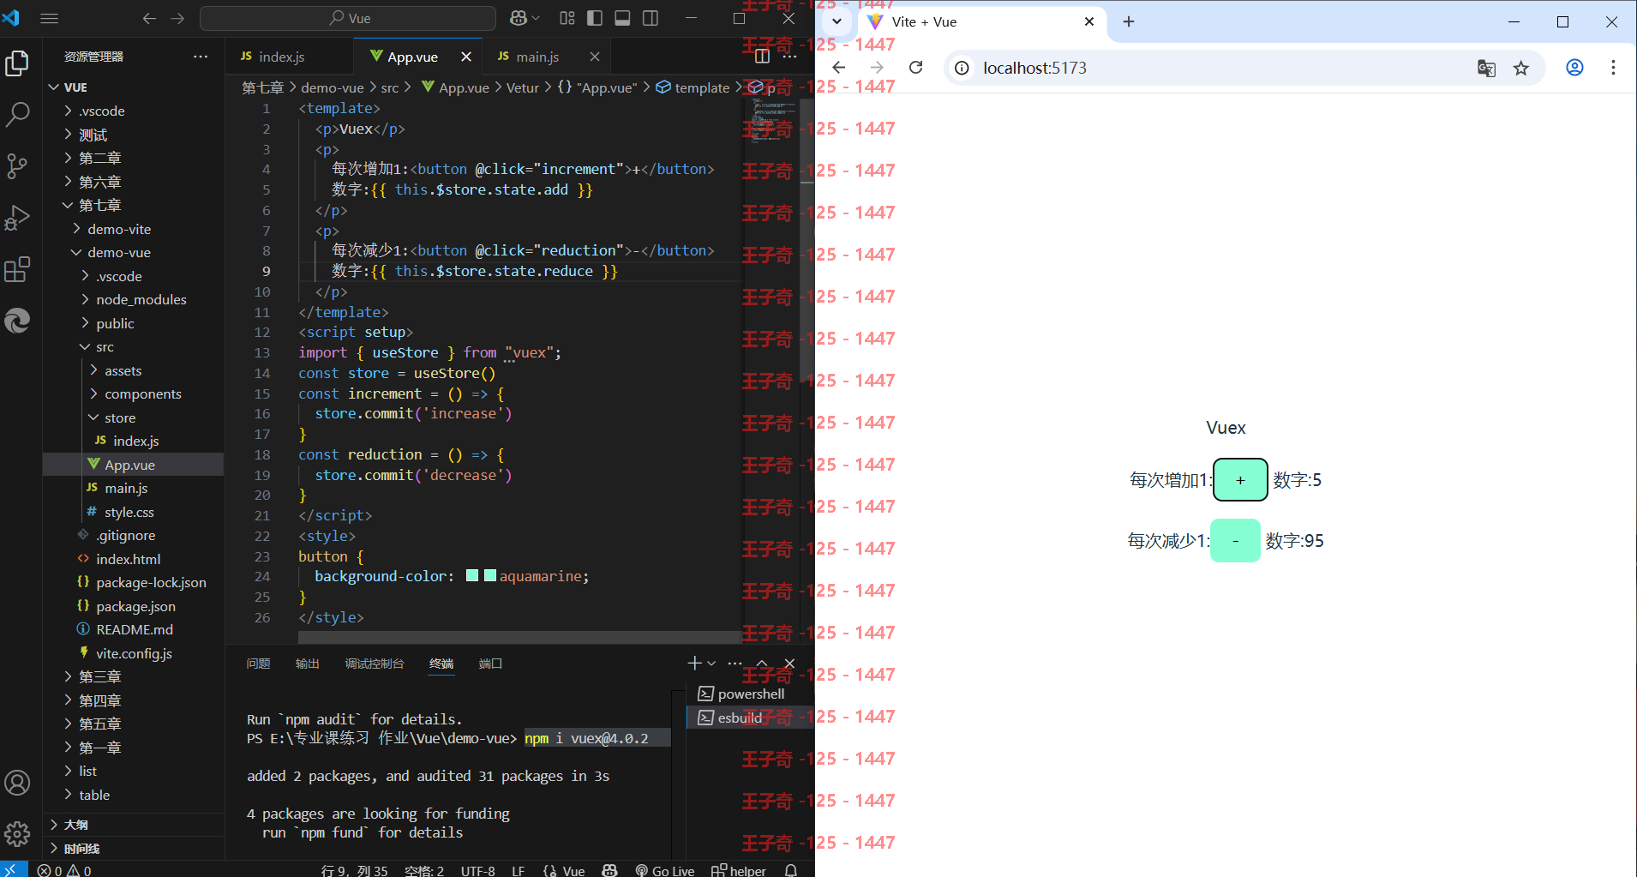The image size is (1637, 877).
Task: Toggle Go Live server in status bar
Action: click(665, 870)
